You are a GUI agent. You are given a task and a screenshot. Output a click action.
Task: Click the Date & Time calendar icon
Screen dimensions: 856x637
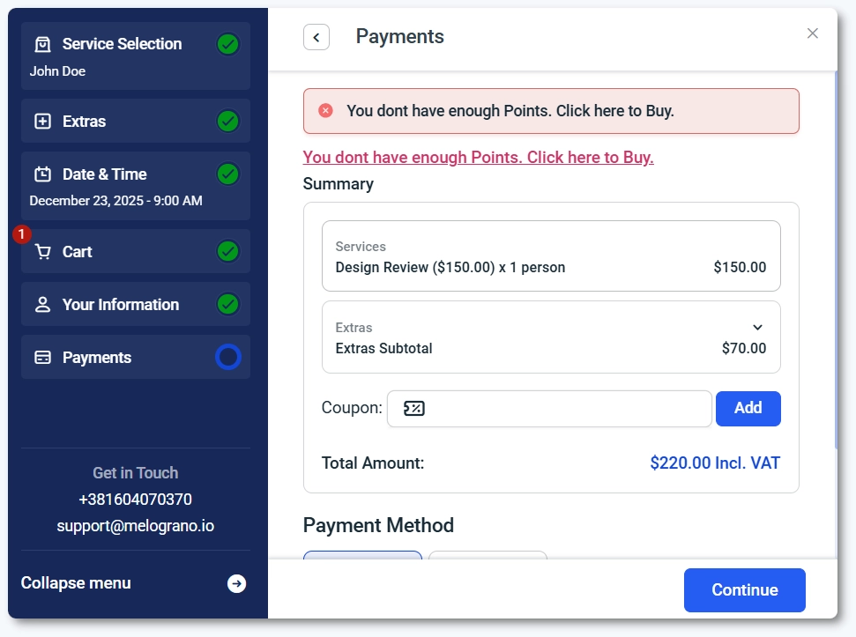tap(42, 174)
